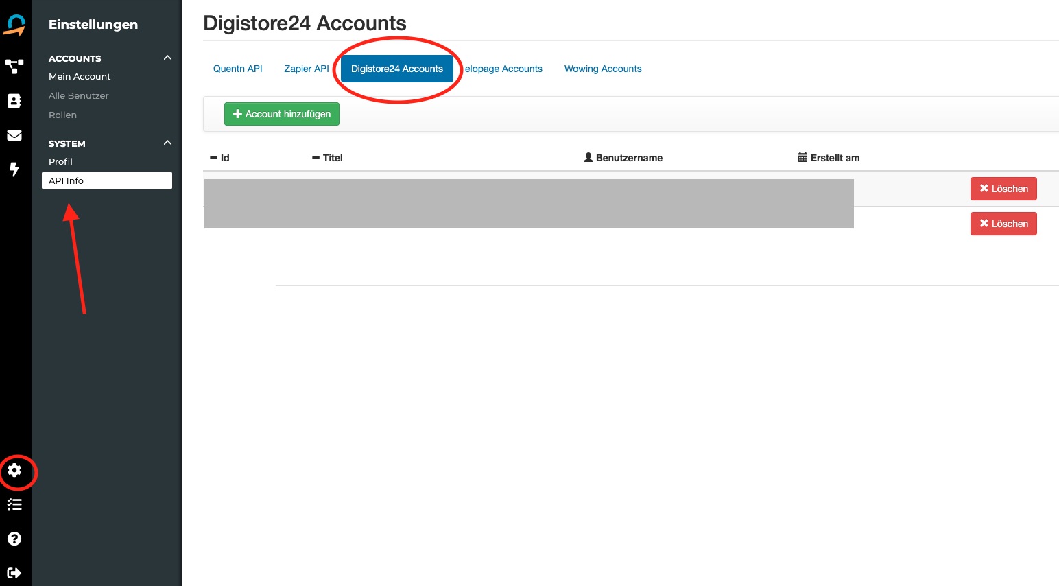1059x586 pixels.
Task: Collapse the ACCOUNTS section chevron
Action: click(167, 58)
